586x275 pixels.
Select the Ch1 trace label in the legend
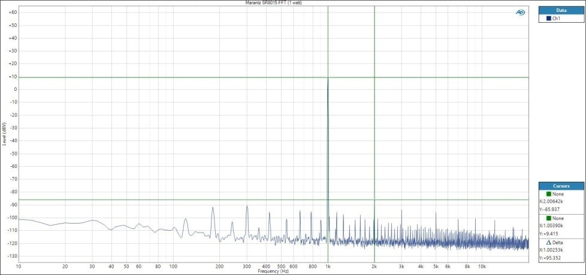pyautogui.click(x=557, y=19)
